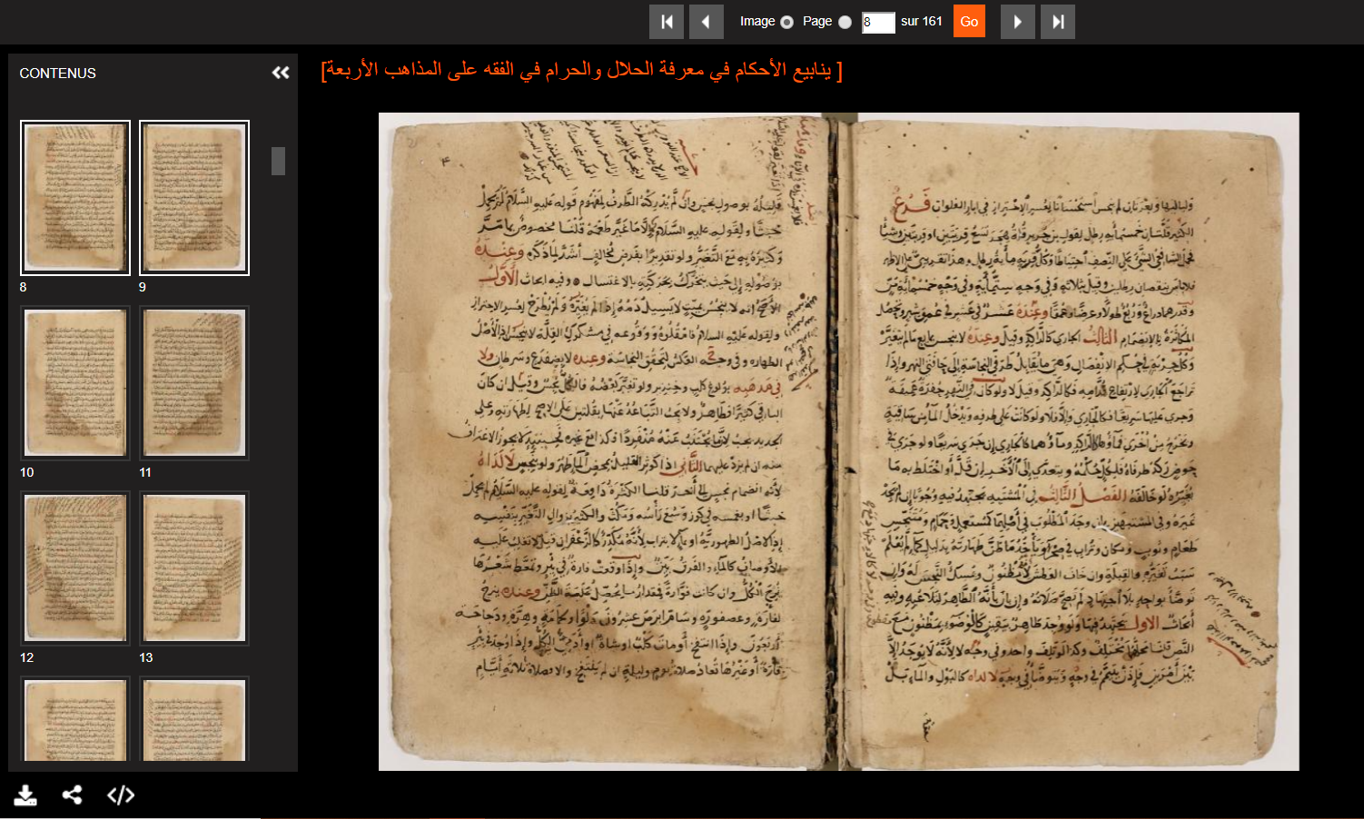This screenshot has height=819, width=1364.
Task: Select thumbnail number 11
Action: [194, 383]
